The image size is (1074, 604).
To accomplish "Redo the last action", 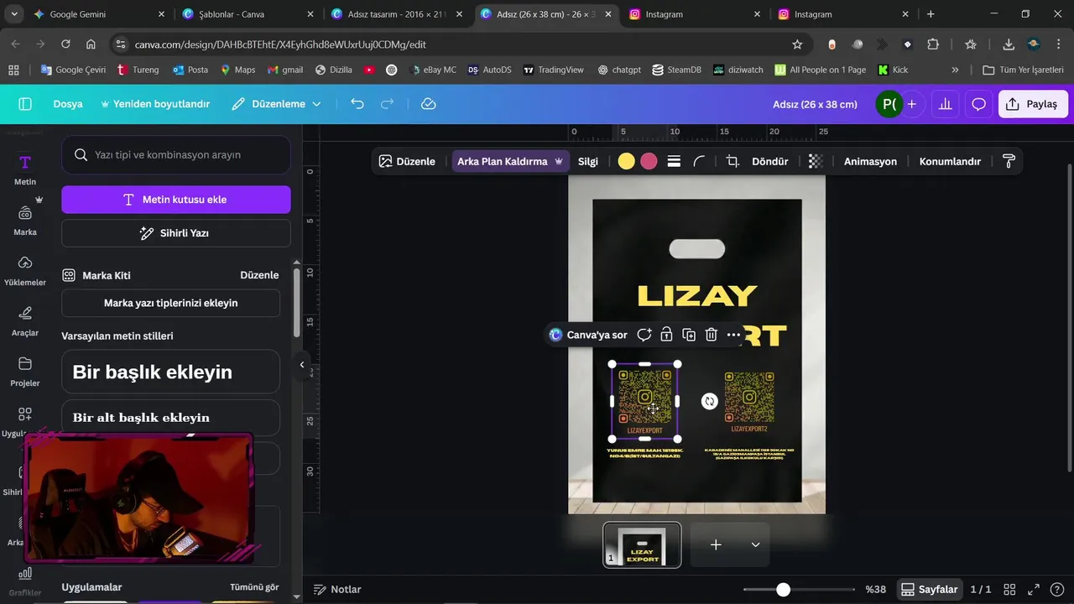I will click(387, 104).
